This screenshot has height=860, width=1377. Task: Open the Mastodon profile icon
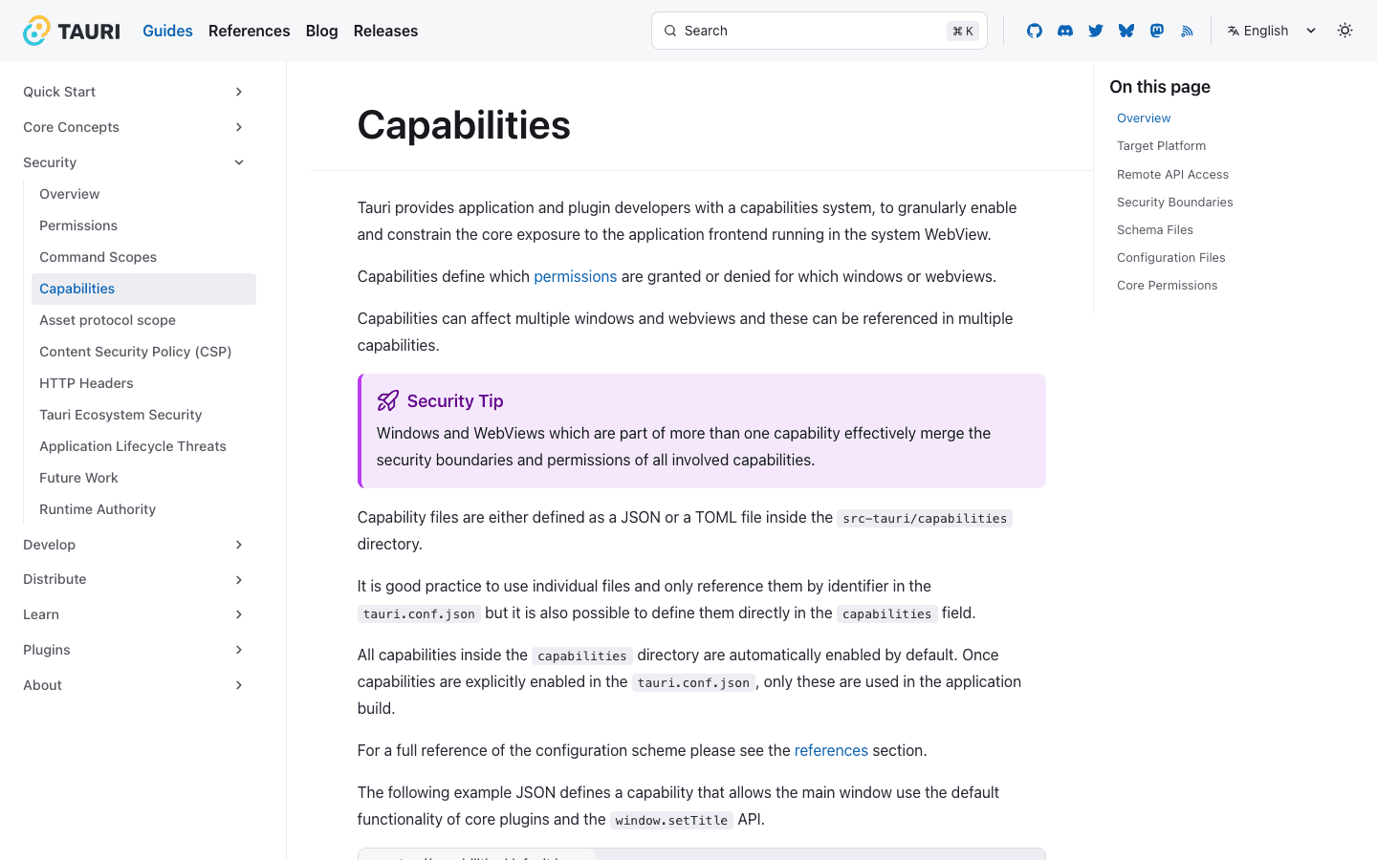coord(1157,31)
